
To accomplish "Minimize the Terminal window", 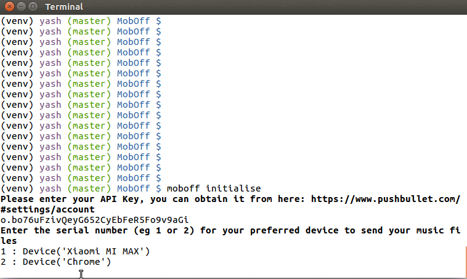I will [21, 6].
